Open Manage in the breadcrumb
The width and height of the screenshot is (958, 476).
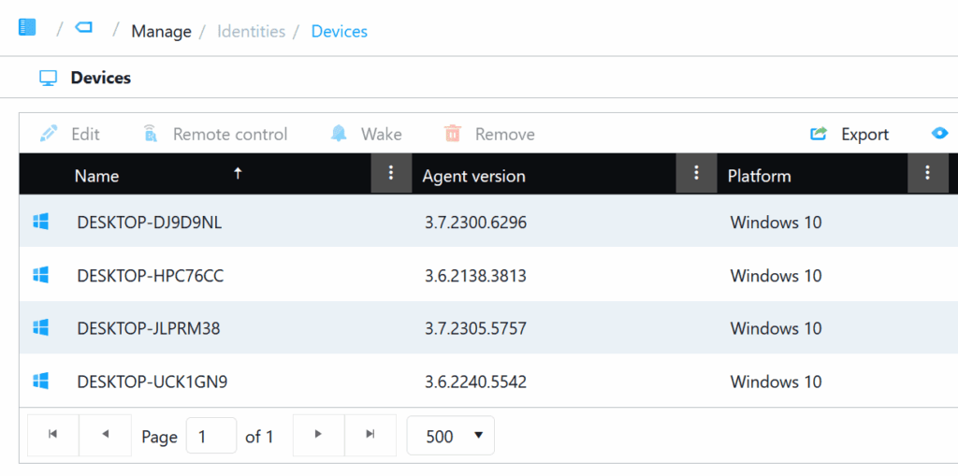coord(161,32)
